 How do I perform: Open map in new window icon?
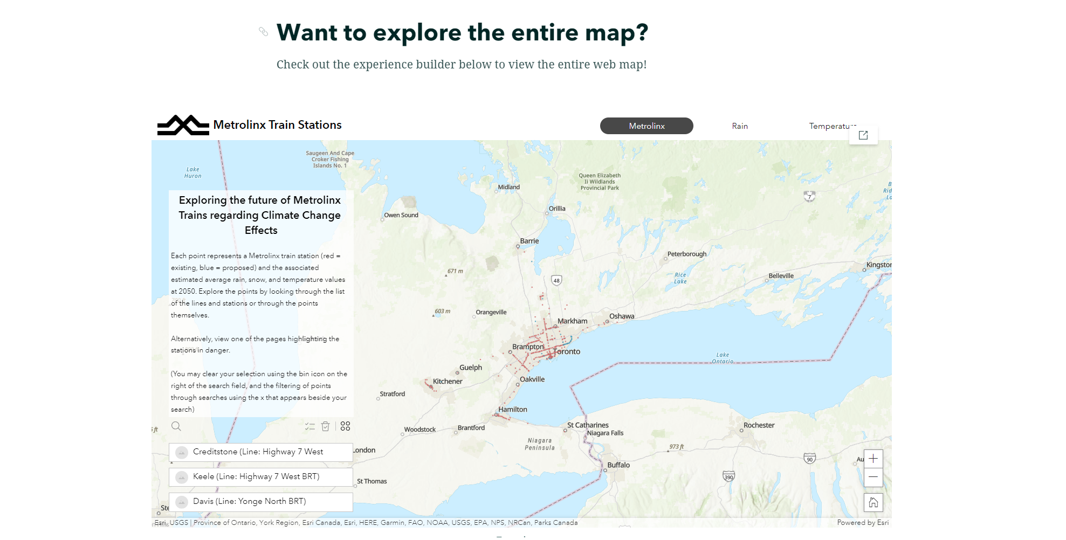pyautogui.click(x=863, y=135)
